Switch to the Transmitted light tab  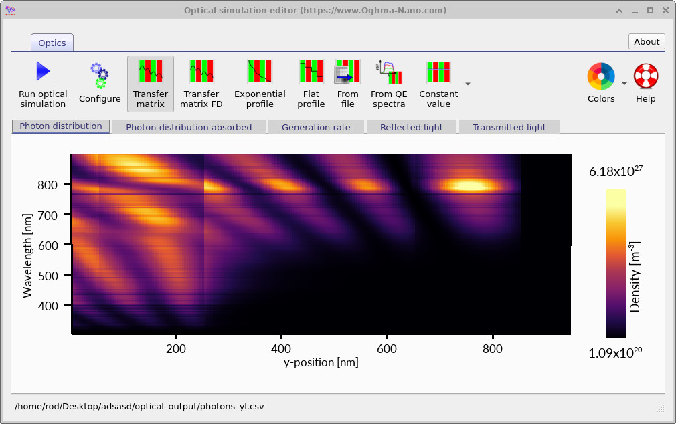[x=509, y=127]
